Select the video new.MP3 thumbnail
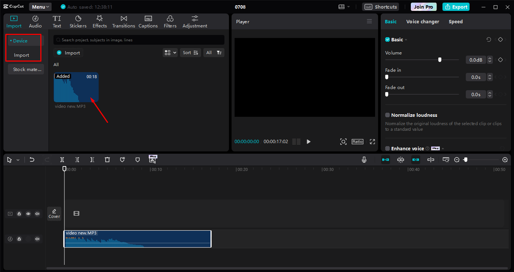The width and height of the screenshot is (514, 272). pos(76,87)
